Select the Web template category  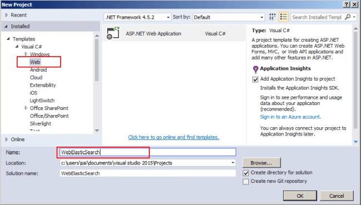click(x=35, y=62)
